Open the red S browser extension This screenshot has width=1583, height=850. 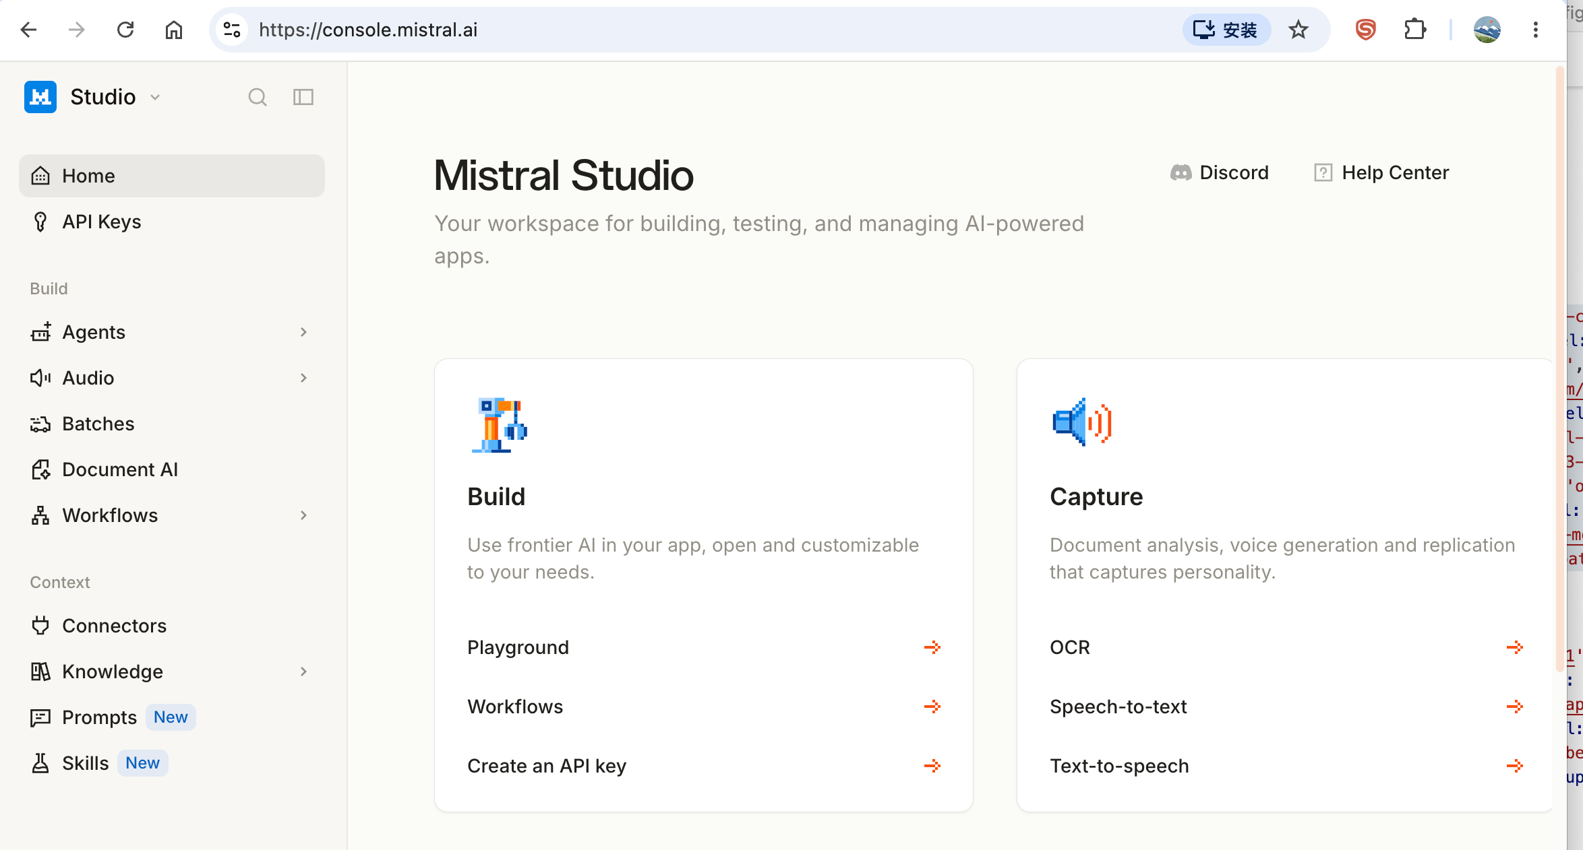[1366, 30]
